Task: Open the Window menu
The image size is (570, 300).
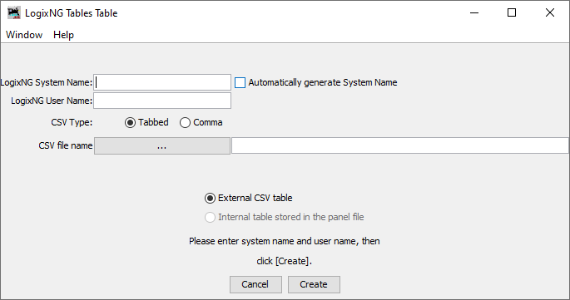Action: click(24, 35)
